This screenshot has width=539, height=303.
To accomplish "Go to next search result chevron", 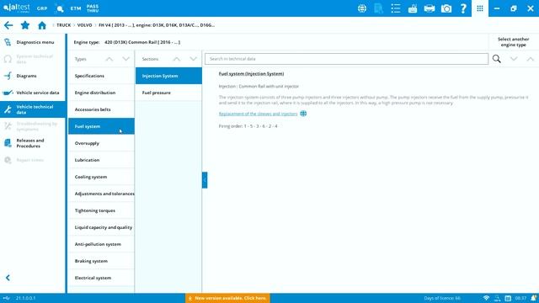I will coord(514,59).
